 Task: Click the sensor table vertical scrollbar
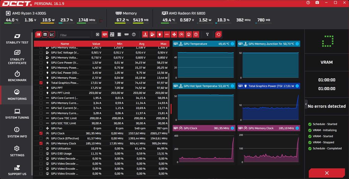click(169, 104)
